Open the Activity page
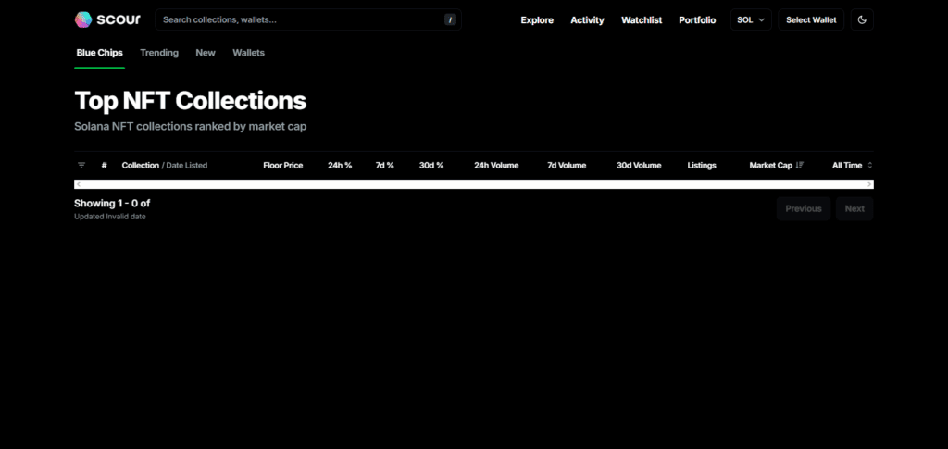 coord(587,19)
